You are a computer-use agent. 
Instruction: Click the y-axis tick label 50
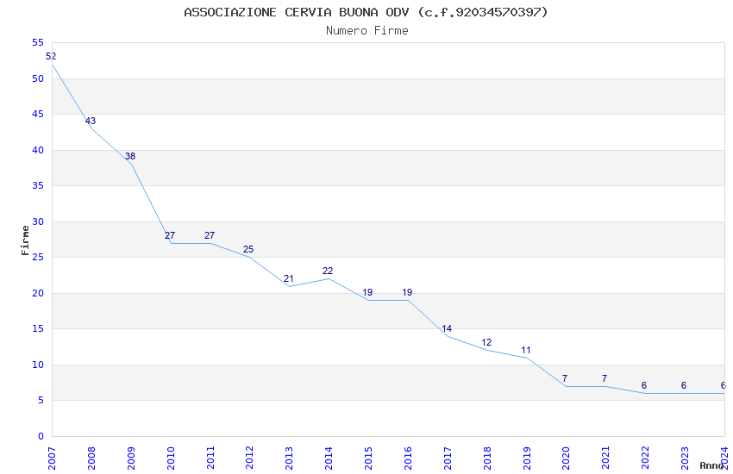tap(38, 78)
